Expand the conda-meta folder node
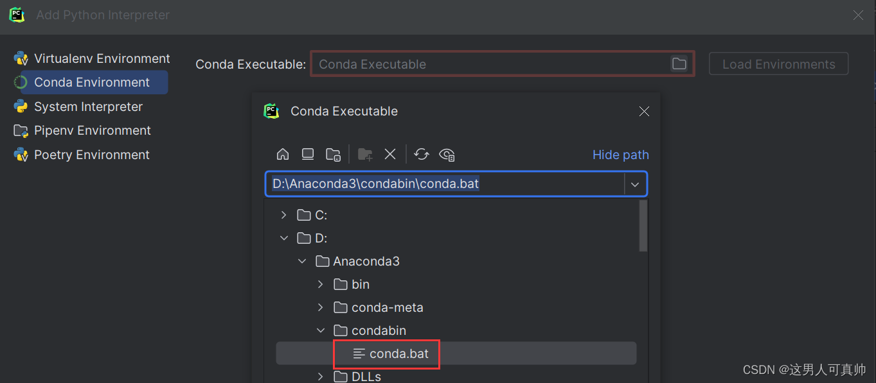Screen dimensions: 876x383 [x=320, y=307]
